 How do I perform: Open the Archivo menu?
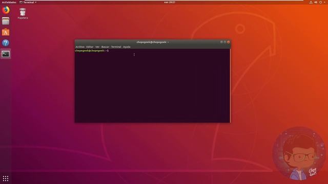click(80, 47)
